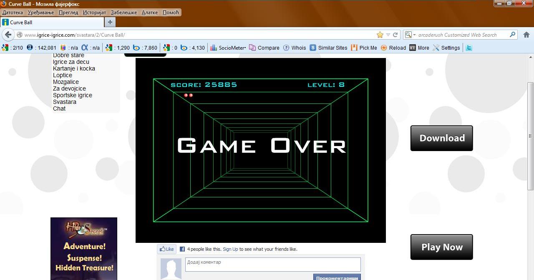Open the Twitter icon in toolbar
This screenshot has height=280, width=534.
(469, 48)
